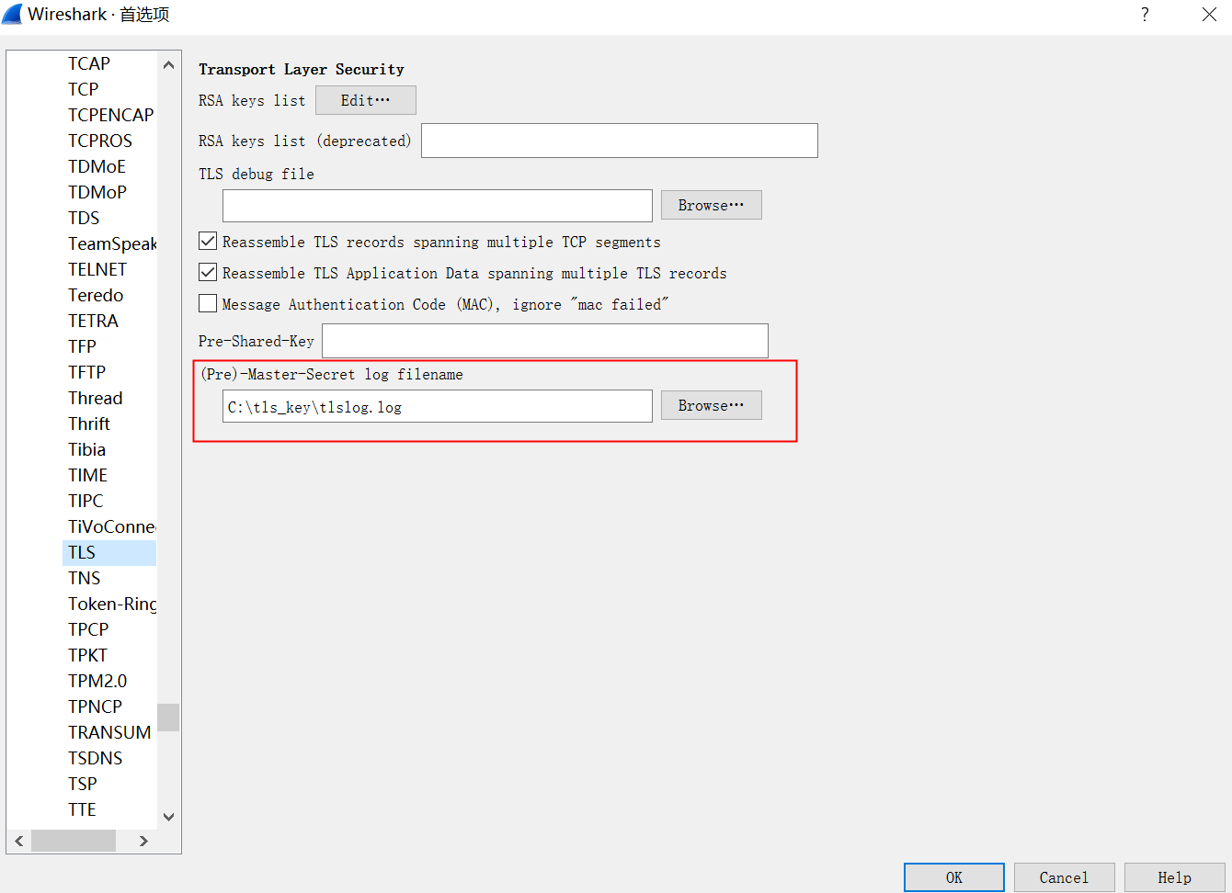Select TIME protocol

88,475
